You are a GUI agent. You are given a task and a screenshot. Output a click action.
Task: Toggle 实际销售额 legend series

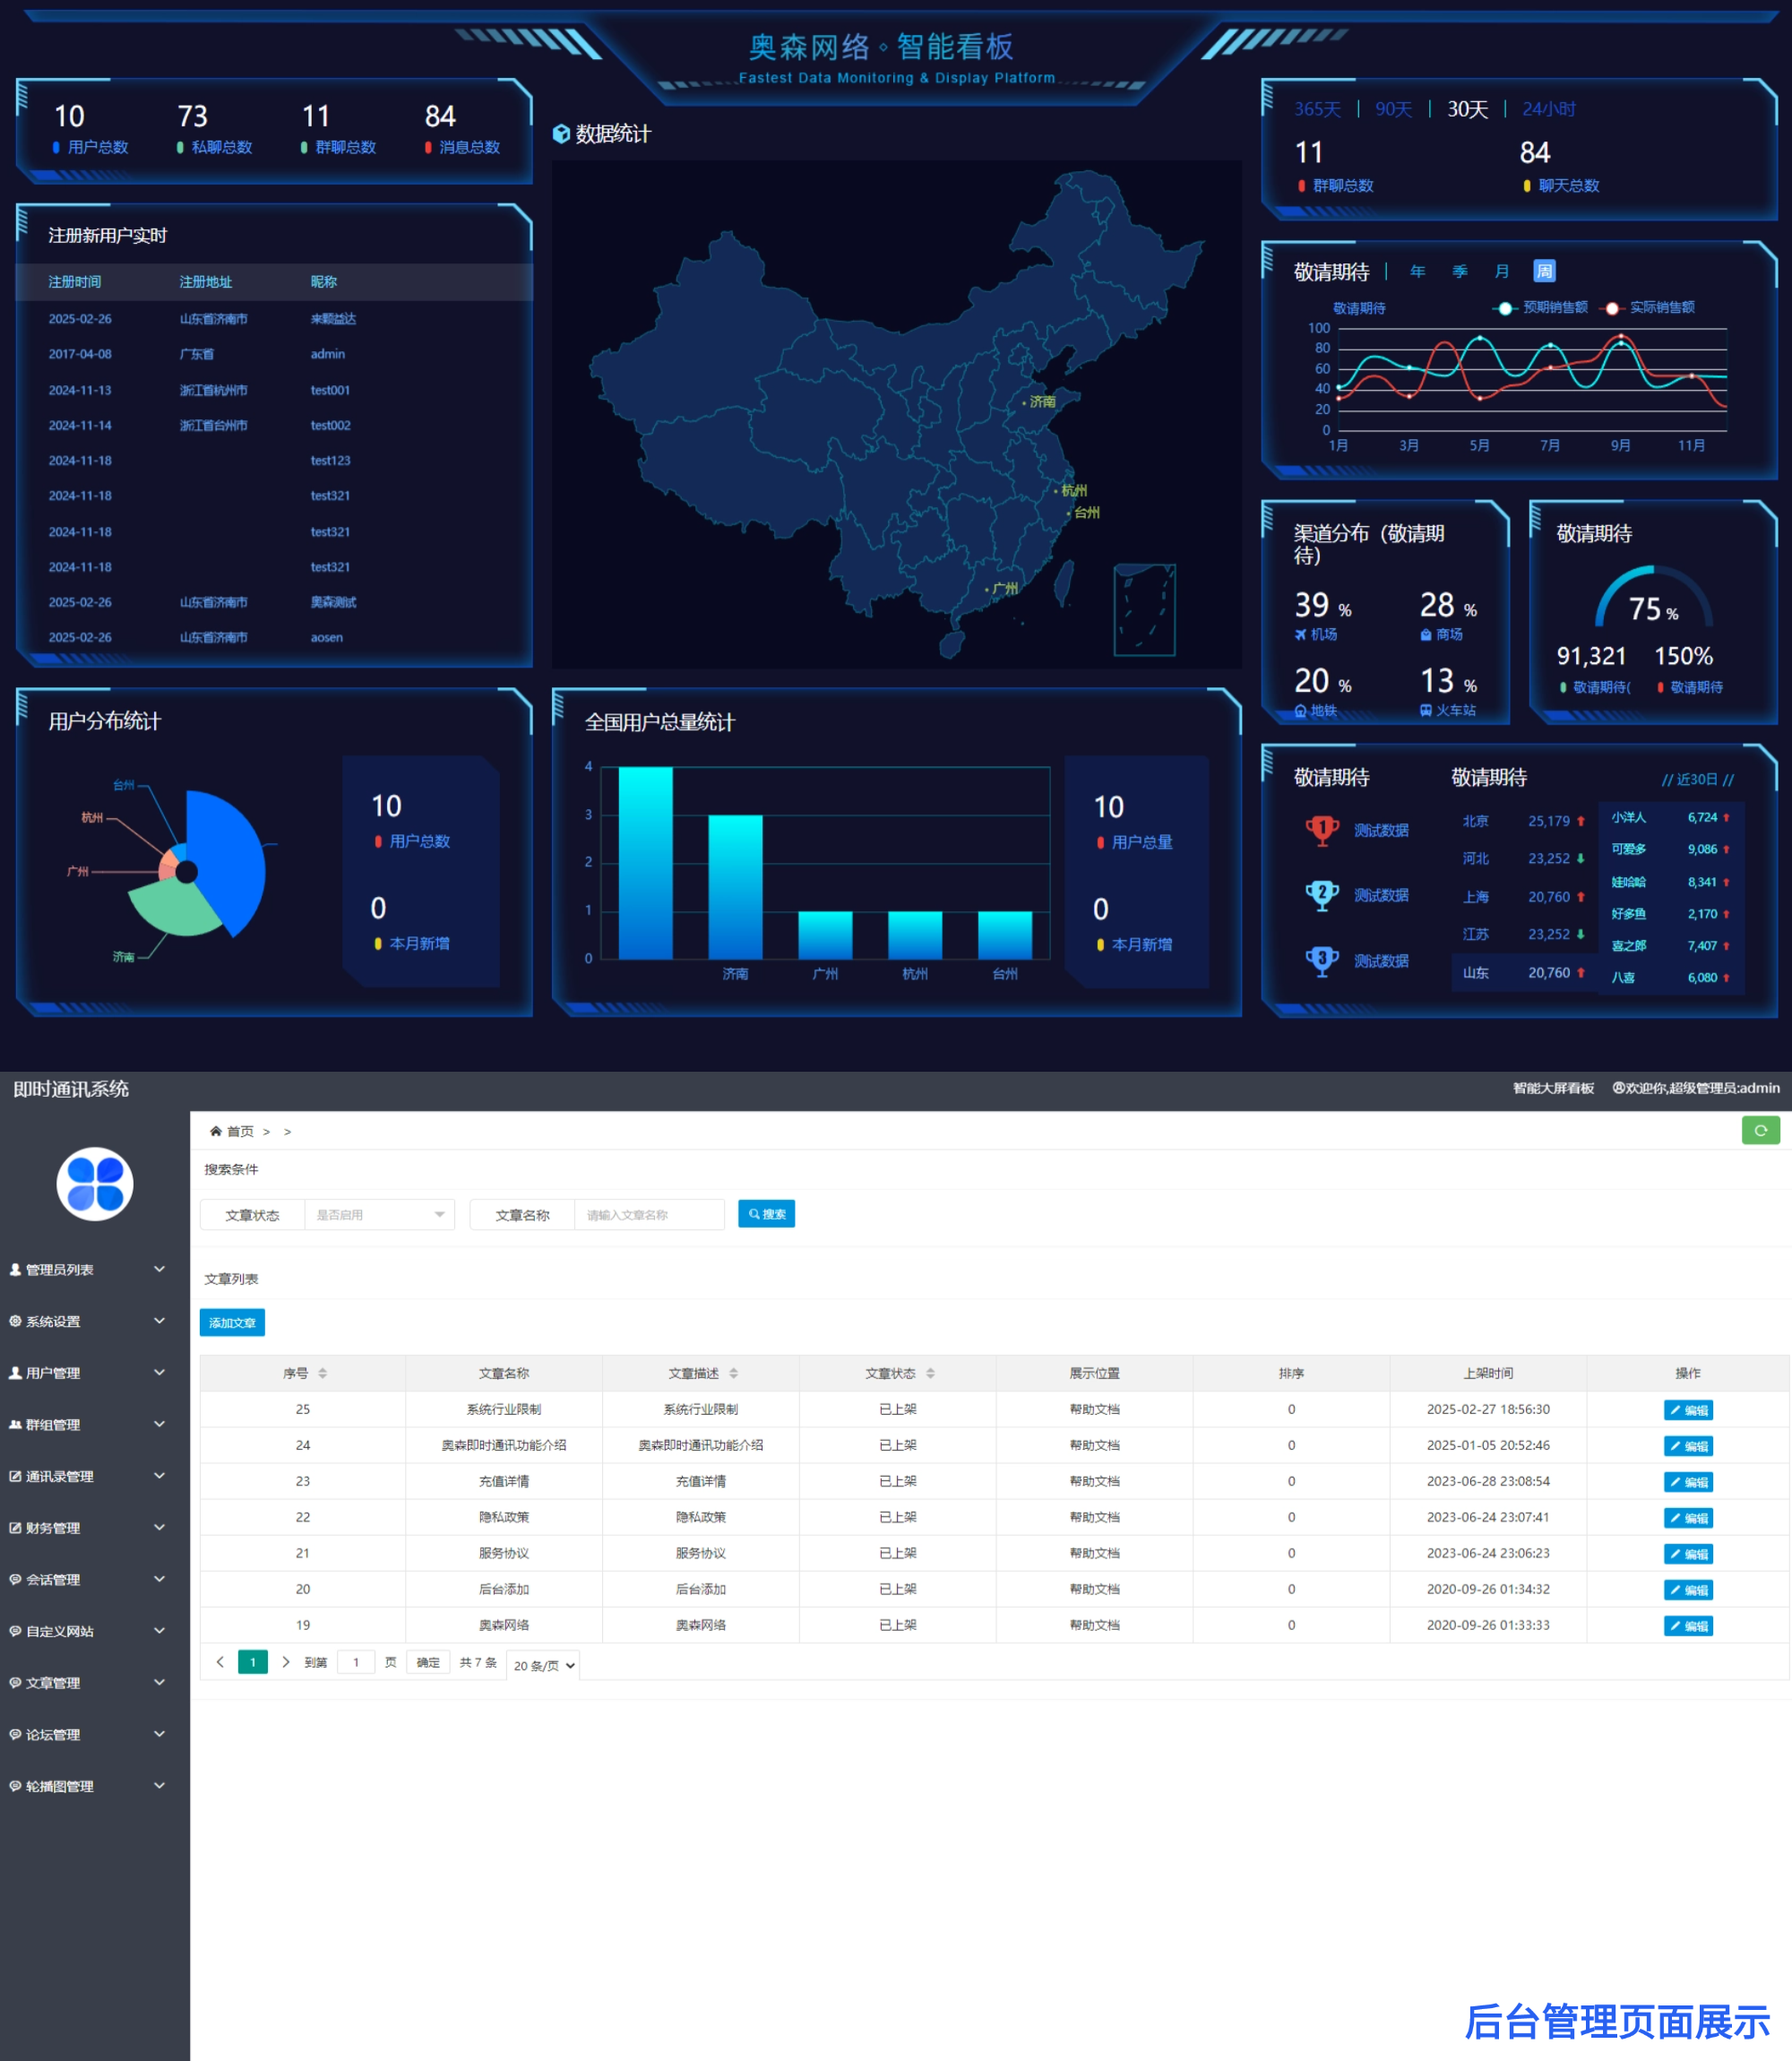point(1648,308)
